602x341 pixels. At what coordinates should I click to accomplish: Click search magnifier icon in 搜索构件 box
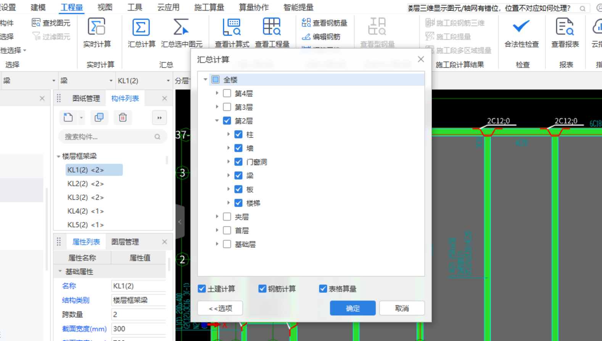[158, 137]
